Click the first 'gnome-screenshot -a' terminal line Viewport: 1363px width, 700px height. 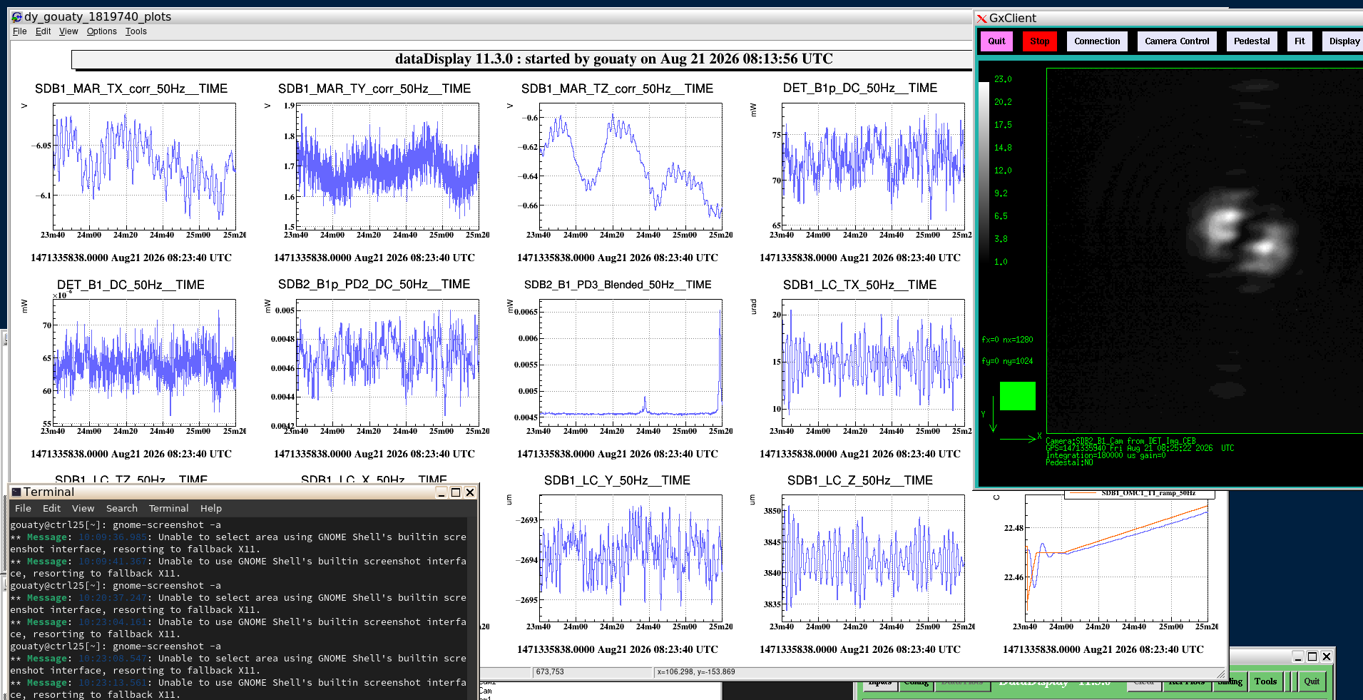(116, 524)
